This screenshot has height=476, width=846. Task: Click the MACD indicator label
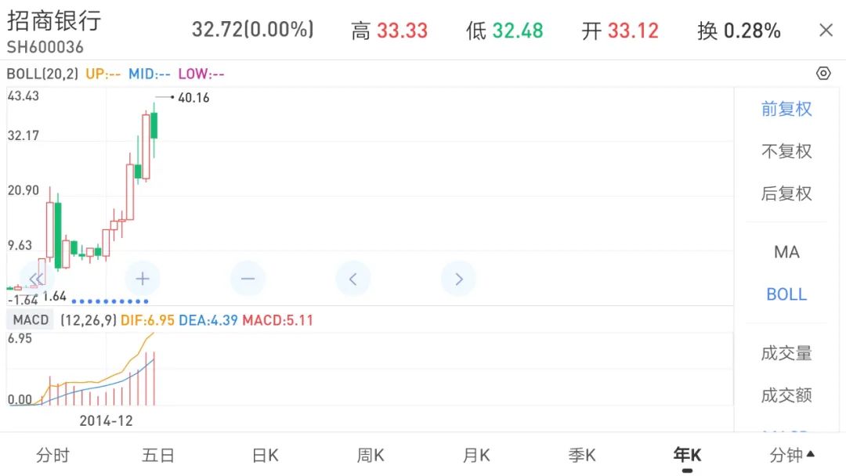pos(31,320)
